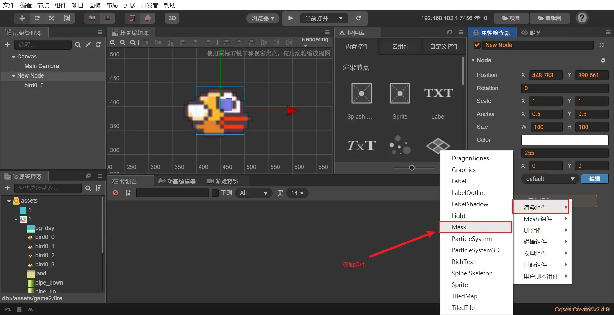The width and height of the screenshot is (614, 315).
Task: Select the rotate transform tool
Action: pyautogui.click(x=37, y=18)
